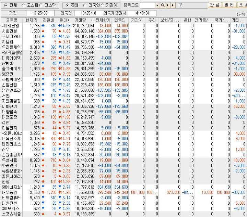247x217 pixels.
Task: Select the 코스피 market radio button
Action: pyautogui.click(x=23, y=5)
